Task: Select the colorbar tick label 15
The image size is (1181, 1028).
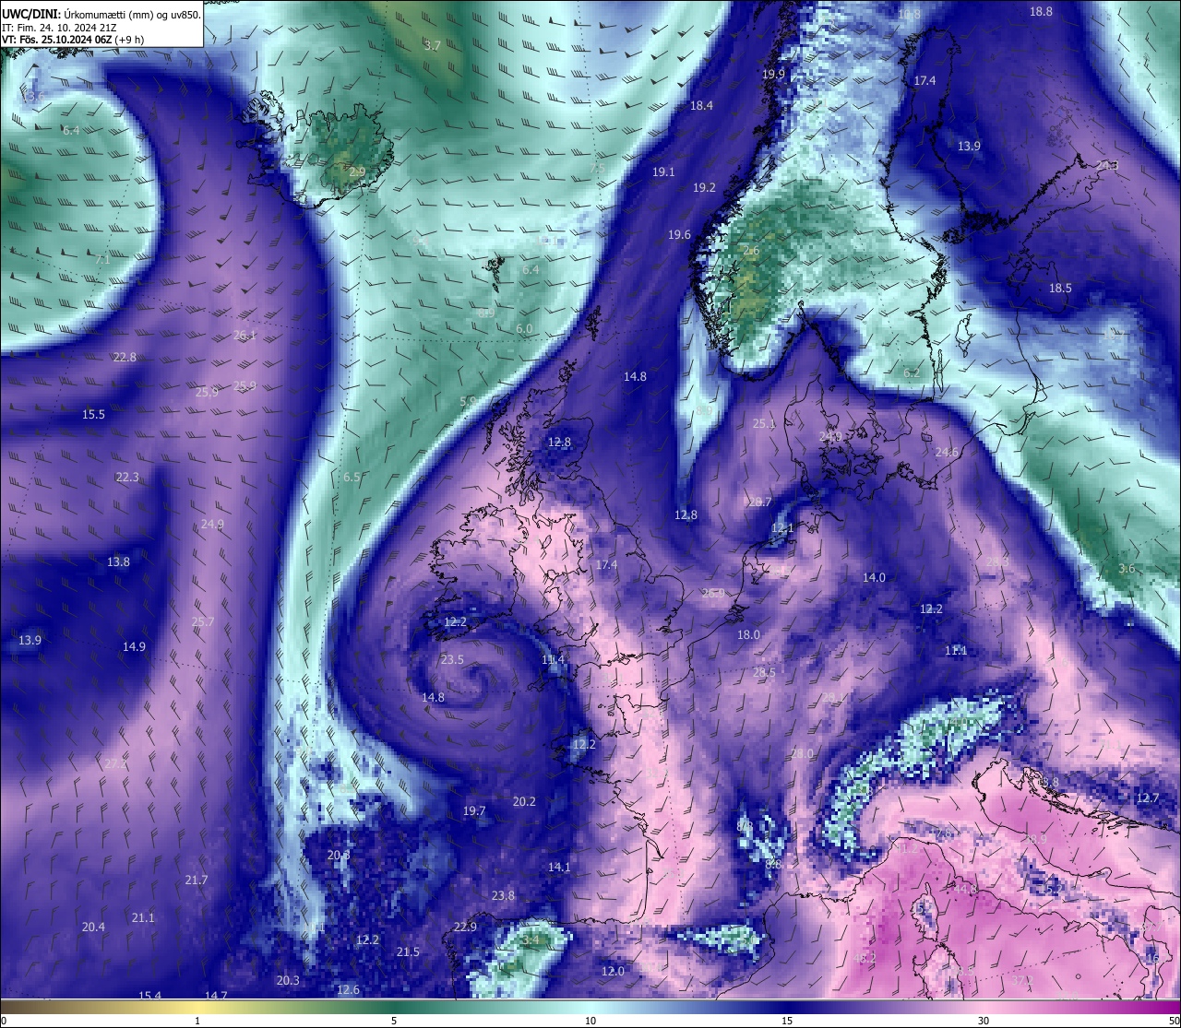Action: (x=787, y=1021)
